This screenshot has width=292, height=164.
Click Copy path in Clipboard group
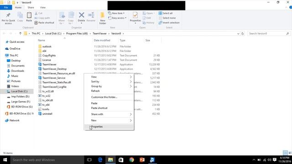tap(42, 18)
